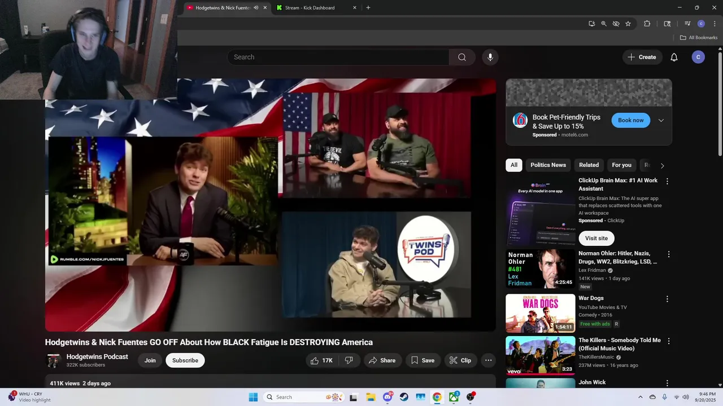
Task: Close the Stream - Kick Dashboard tab
Action: point(355,8)
